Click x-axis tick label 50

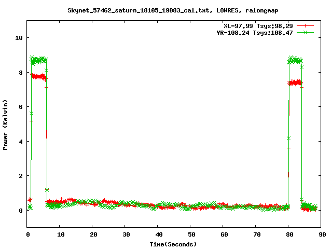coord(191,234)
